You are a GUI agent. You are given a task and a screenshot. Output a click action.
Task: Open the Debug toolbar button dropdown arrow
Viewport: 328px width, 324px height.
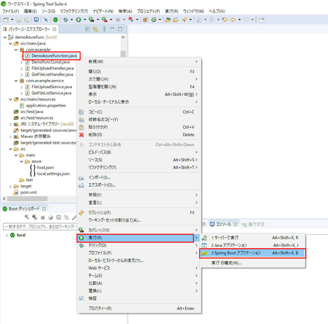[x=72, y=20]
